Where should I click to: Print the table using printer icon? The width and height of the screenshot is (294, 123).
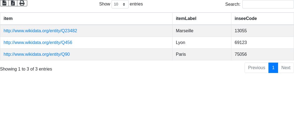(22, 3)
